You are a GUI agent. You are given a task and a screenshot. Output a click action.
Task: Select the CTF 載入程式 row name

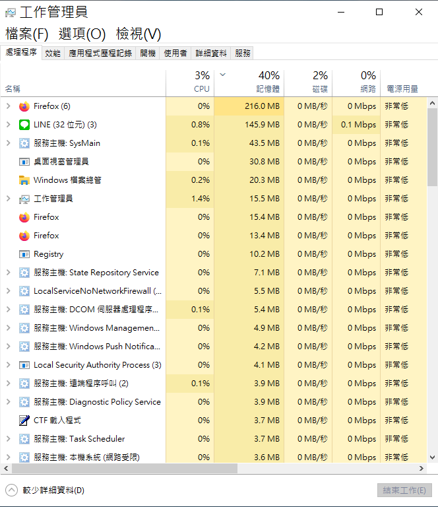57,421
